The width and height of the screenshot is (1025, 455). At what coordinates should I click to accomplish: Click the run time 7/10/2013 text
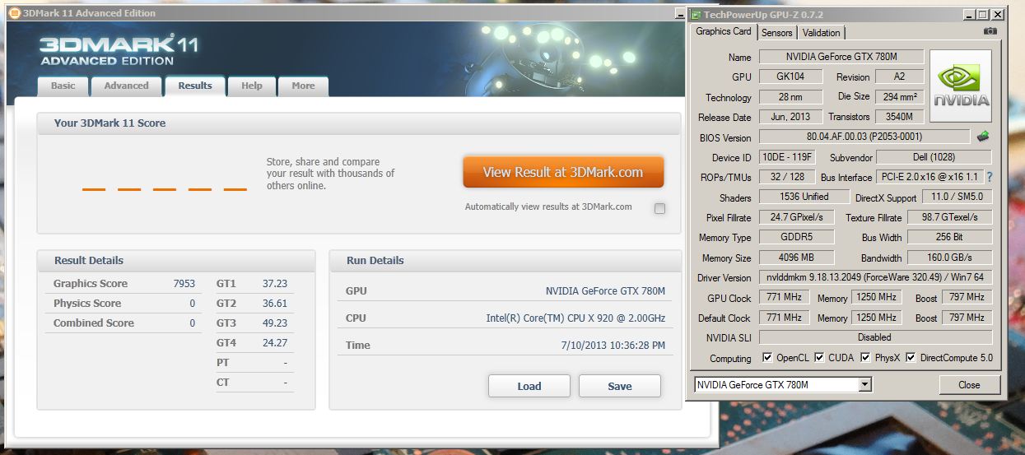pos(613,346)
